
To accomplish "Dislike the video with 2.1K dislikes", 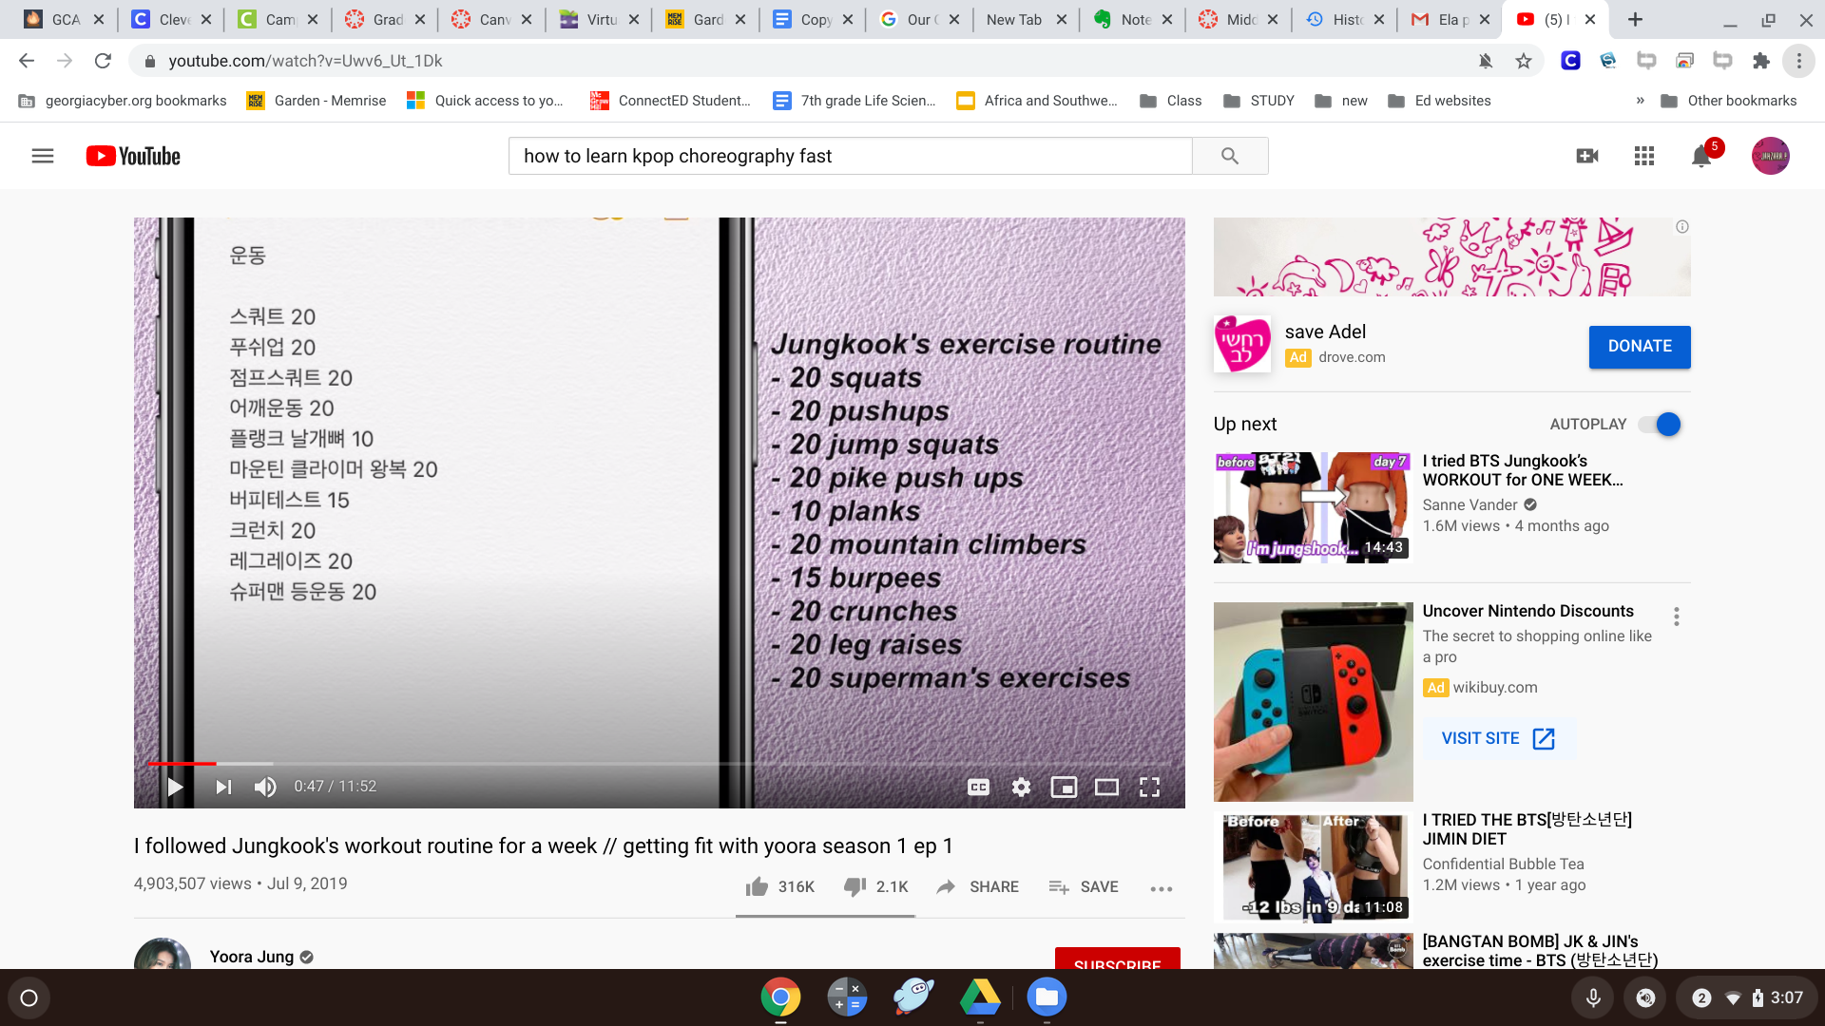I will (x=876, y=886).
